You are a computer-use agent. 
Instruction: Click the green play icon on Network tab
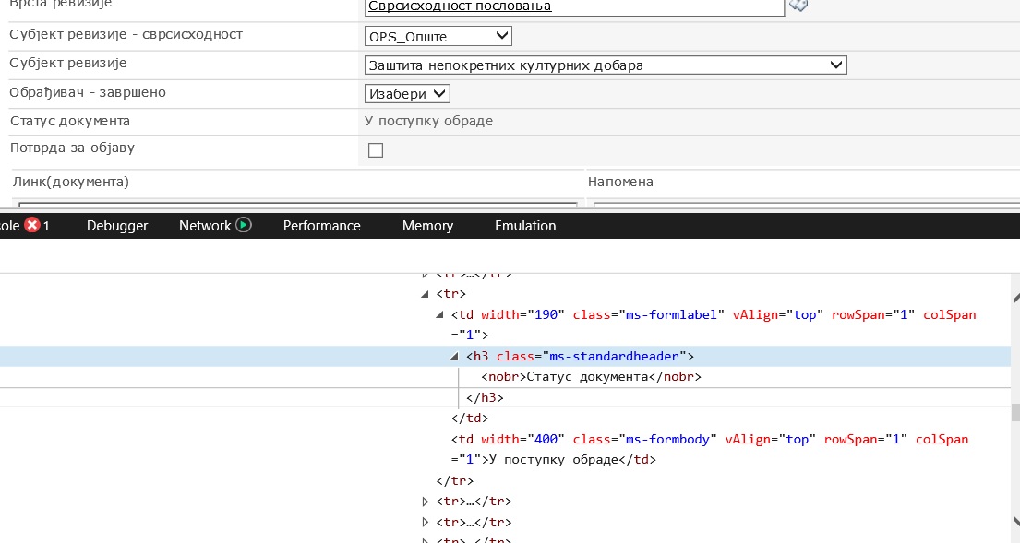click(244, 225)
